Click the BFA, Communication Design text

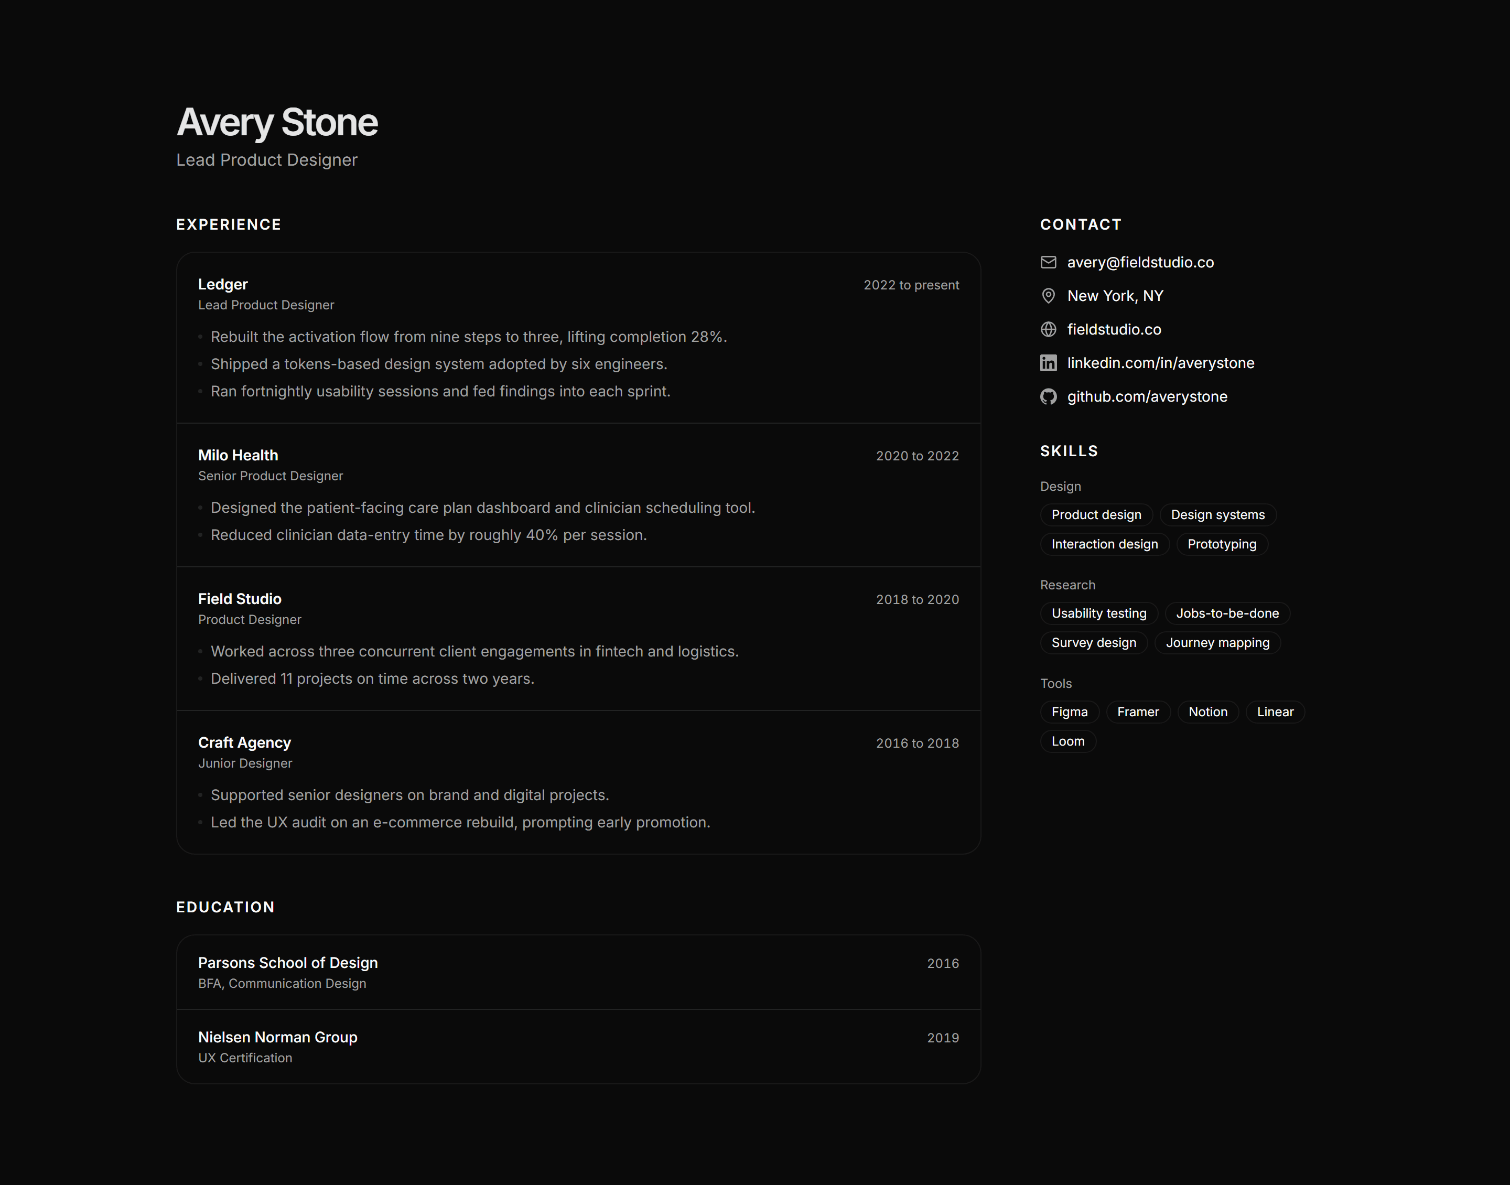tap(282, 984)
